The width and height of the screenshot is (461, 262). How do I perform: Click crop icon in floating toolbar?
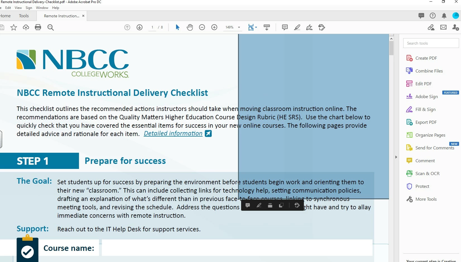tap(281, 205)
